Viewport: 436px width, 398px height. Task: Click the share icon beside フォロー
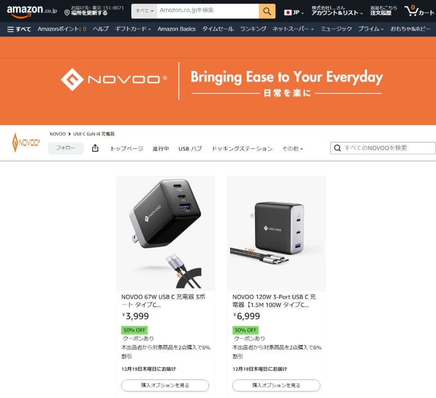click(x=95, y=148)
